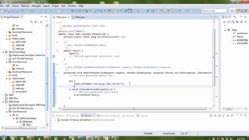Image resolution: width=249 pixels, height=140 pixels.
Task: Open the Navigate menu
Action: 36,6
